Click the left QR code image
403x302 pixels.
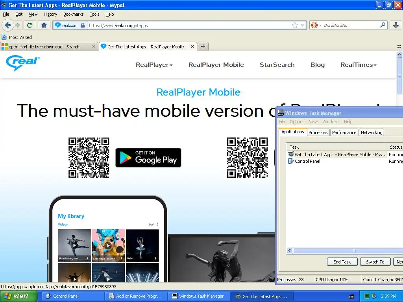click(x=89, y=157)
